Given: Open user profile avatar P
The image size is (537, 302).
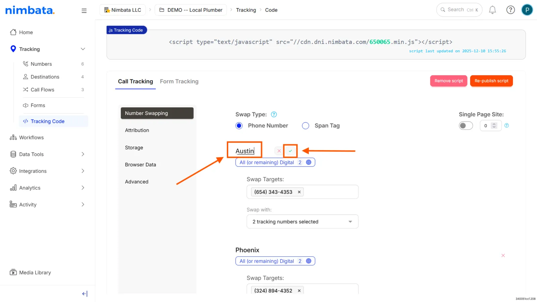Looking at the screenshot, I should click(527, 10).
